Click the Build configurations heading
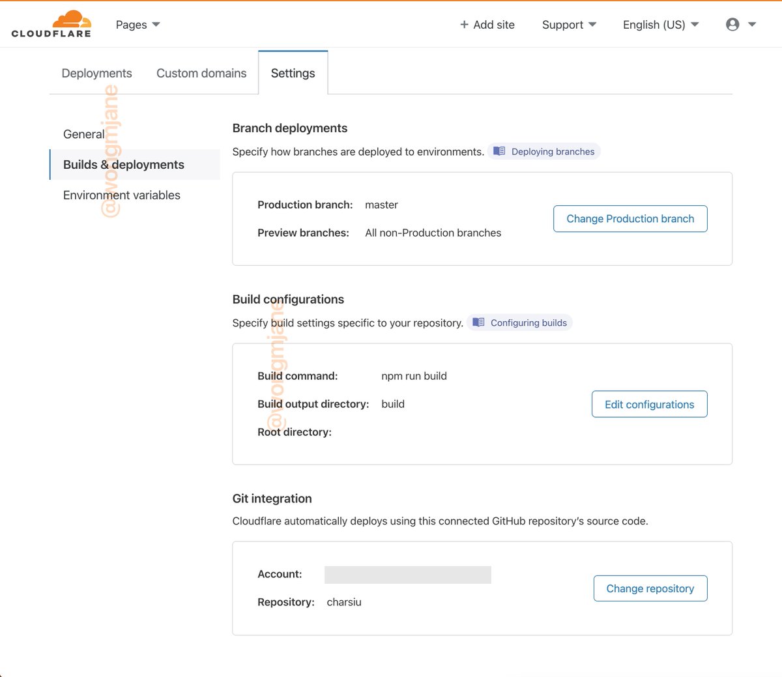The image size is (782, 677). (x=288, y=299)
